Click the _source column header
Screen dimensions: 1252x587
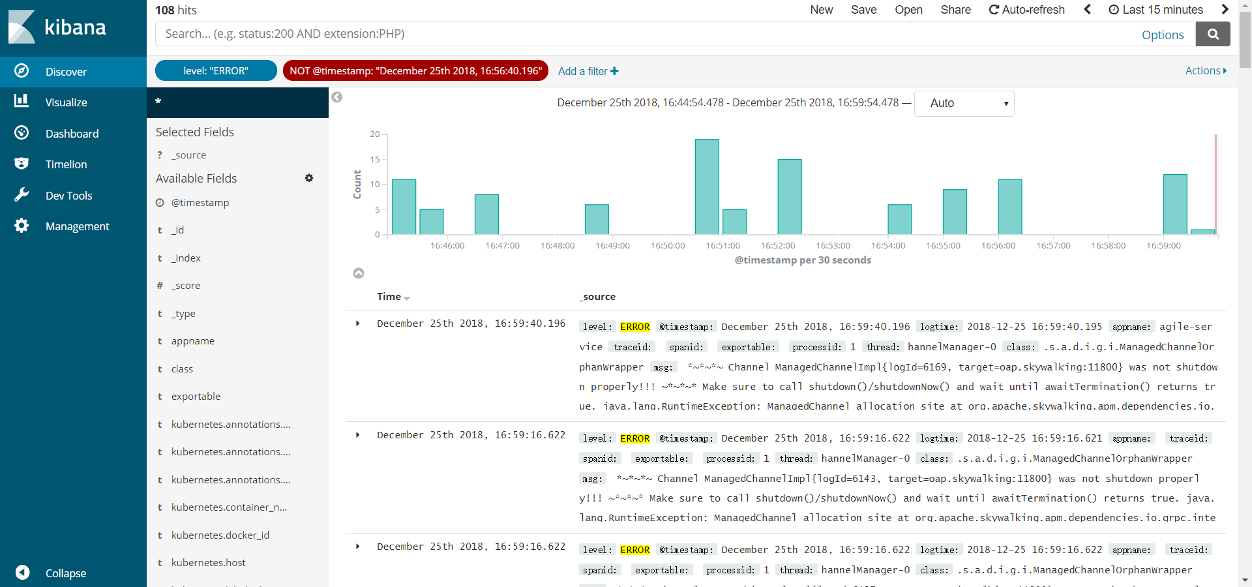tap(597, 297)
